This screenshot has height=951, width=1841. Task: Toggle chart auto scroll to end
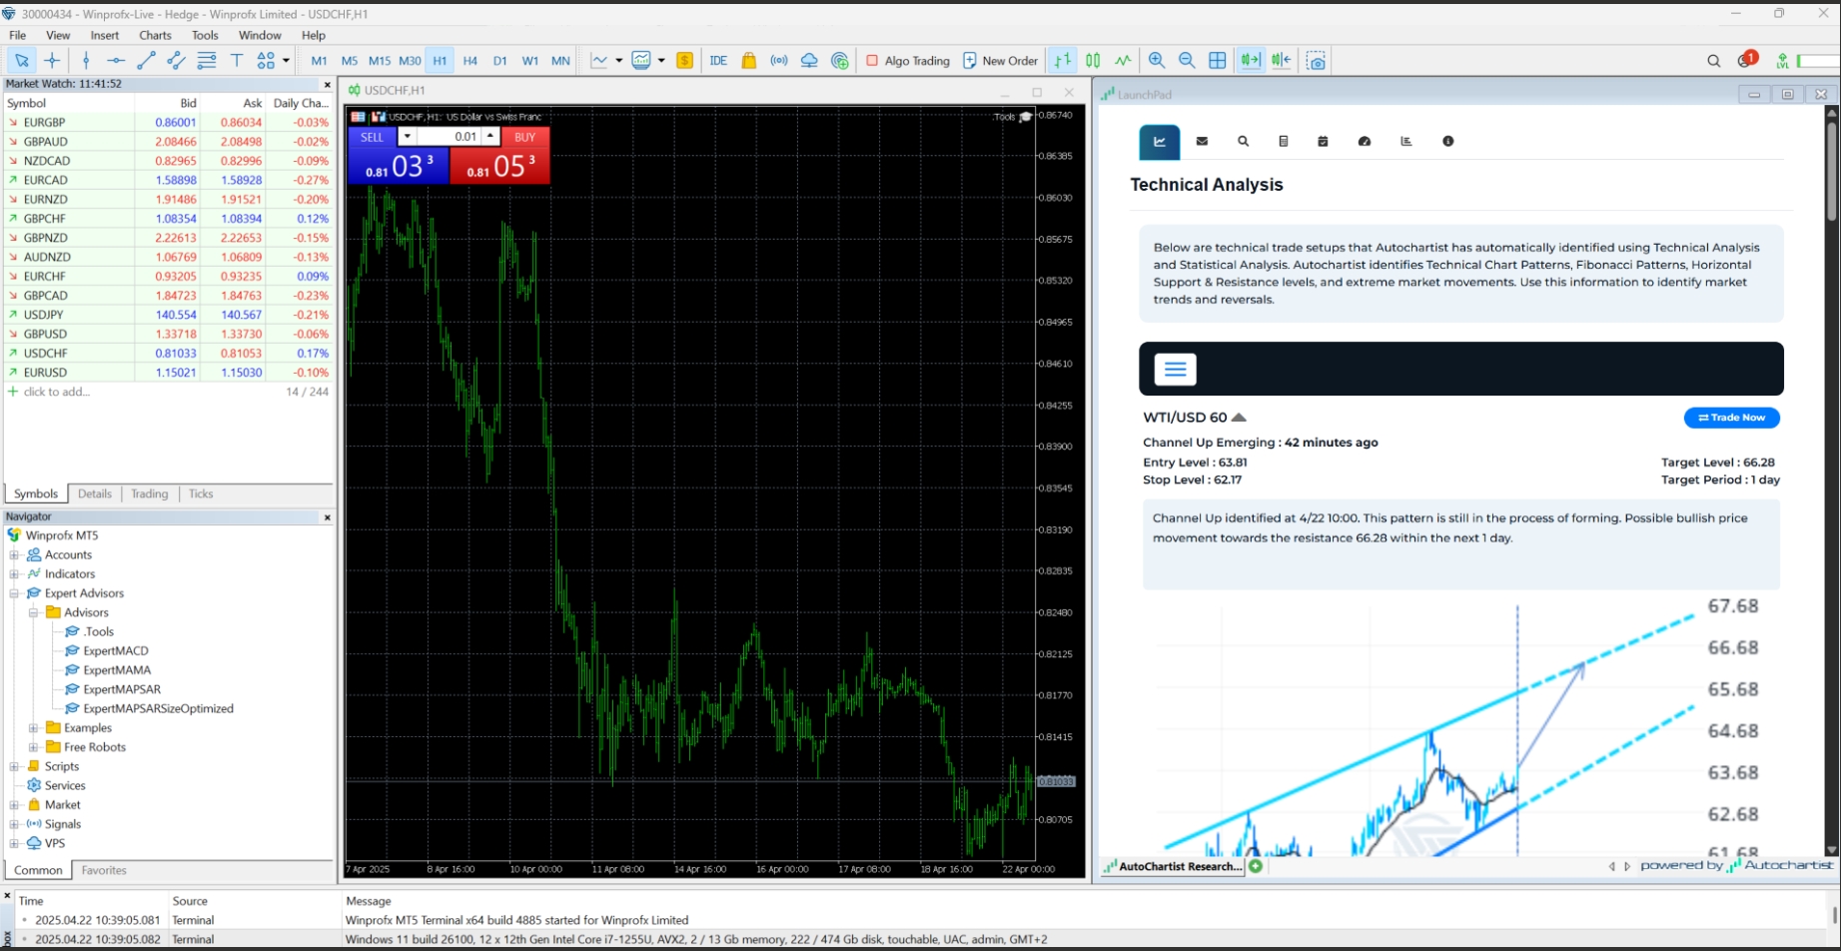[1250, 61]
